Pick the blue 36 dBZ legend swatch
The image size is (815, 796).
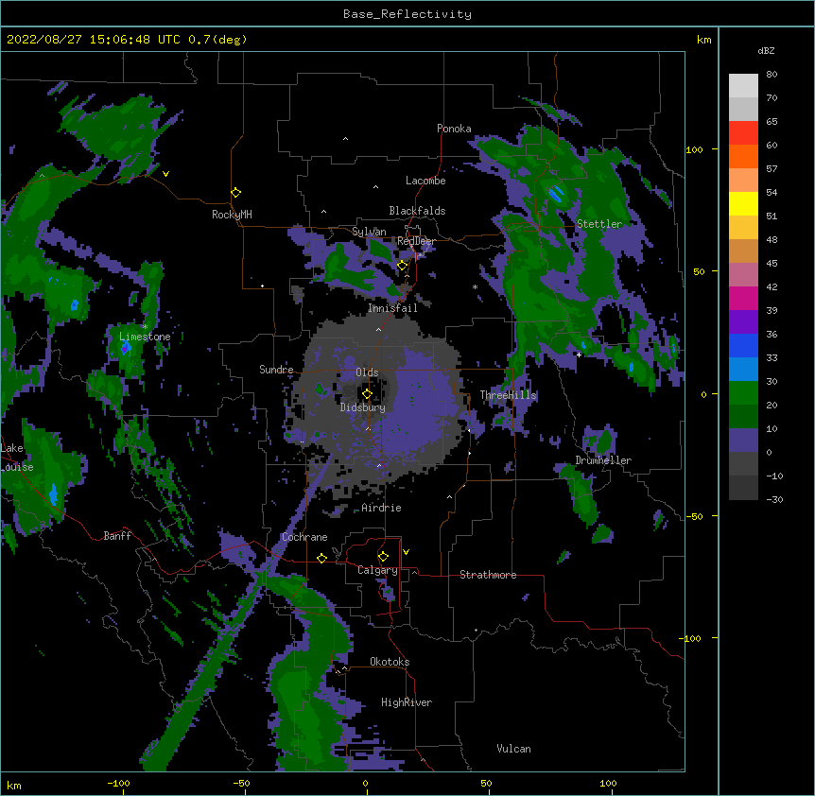point(743,345)
